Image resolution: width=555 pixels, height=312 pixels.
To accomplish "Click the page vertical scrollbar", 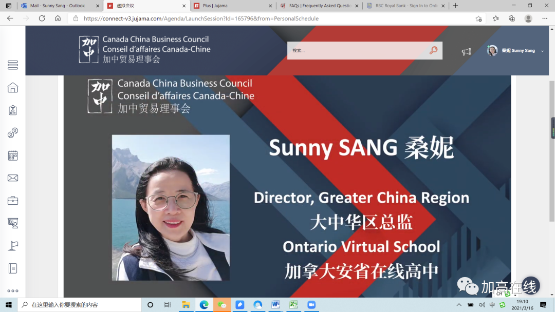I will (x=551, y=151).
